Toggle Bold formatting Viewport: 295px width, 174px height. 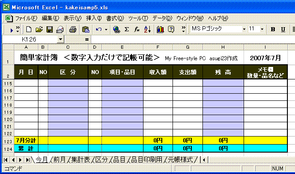(273, 29)
